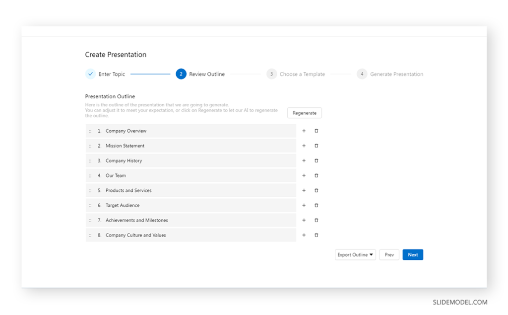508x315 pixels.
Task: Open the Export Outline dropdown
Action: point(355,254)
